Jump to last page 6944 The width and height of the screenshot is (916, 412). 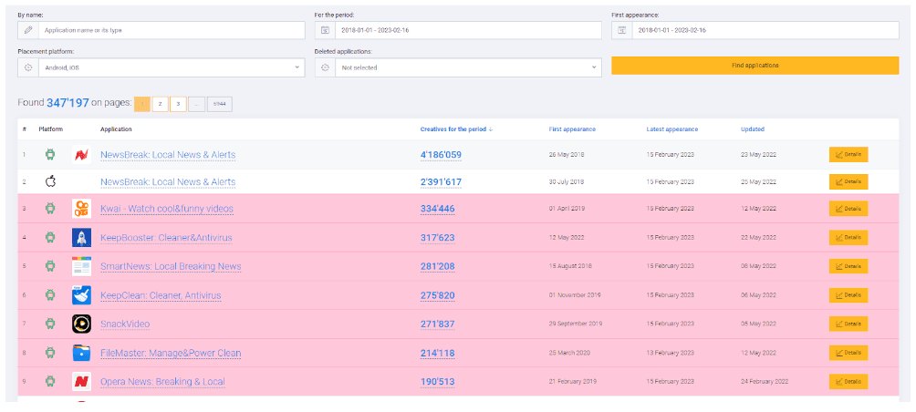pyautogui.click(x=219, y=104)
